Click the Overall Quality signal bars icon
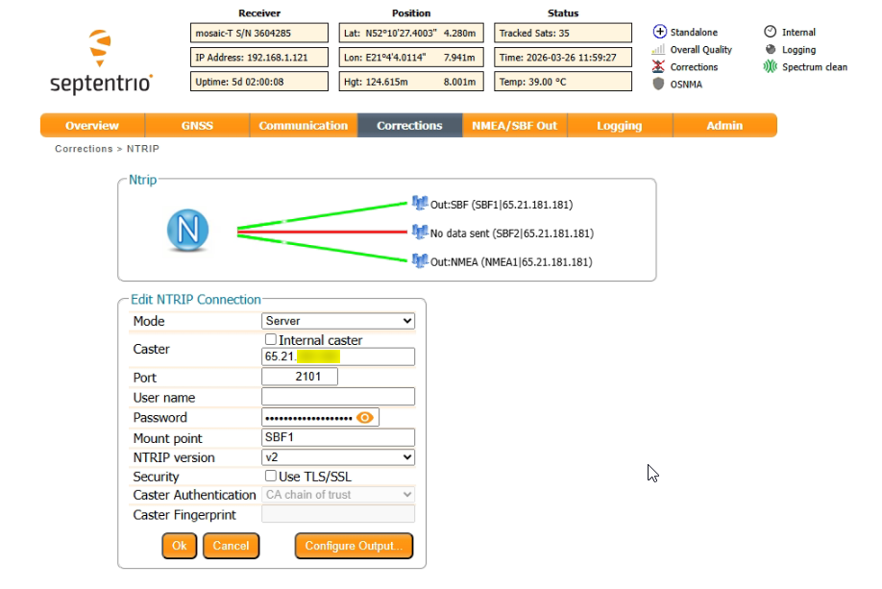This screenshot has width=882, height=589. (x=658, y=50)
